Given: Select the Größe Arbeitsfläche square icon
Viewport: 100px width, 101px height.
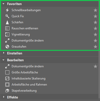Looking at the screenshot, I should pyautogui.click(x=7, y=72).
